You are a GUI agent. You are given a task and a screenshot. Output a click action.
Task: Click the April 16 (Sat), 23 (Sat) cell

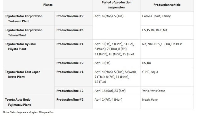click(x=116, y=91)
